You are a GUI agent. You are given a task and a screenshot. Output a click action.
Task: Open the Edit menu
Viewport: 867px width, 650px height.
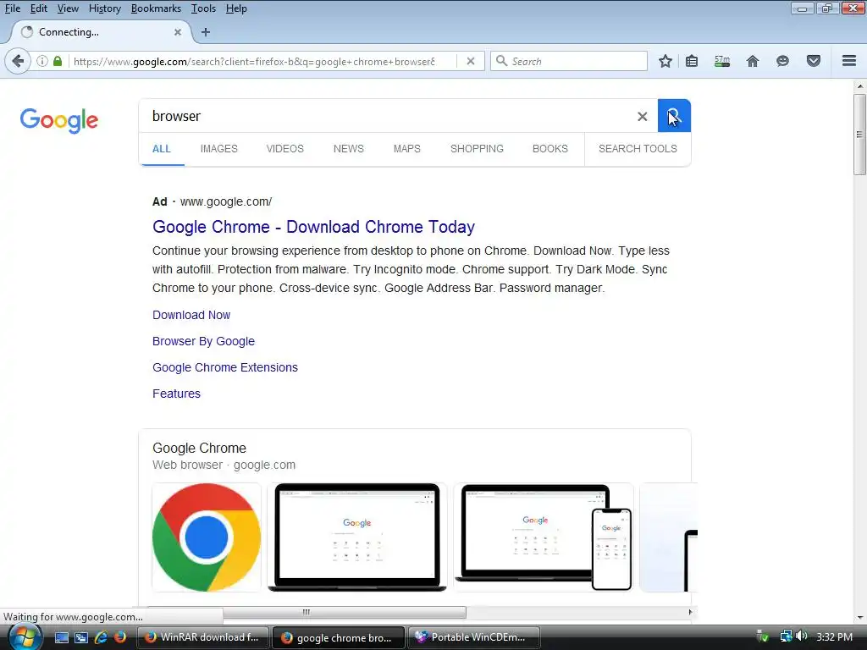[39, 8]
